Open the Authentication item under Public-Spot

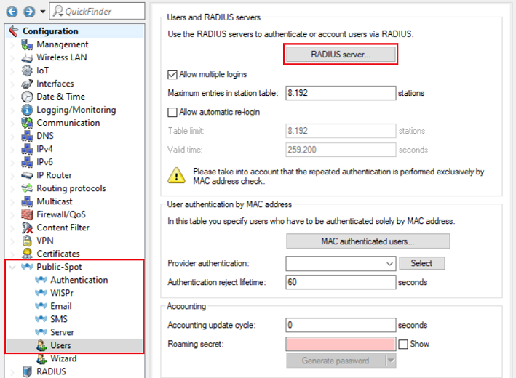(x=79, y=280)
